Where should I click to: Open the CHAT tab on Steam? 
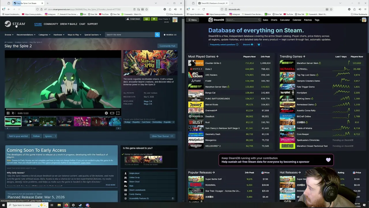(82, 24)
